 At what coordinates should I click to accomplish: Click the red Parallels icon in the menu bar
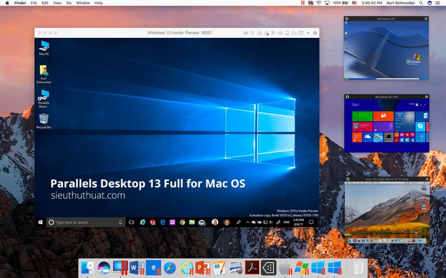pyautogui.click(x=303, y=3)
